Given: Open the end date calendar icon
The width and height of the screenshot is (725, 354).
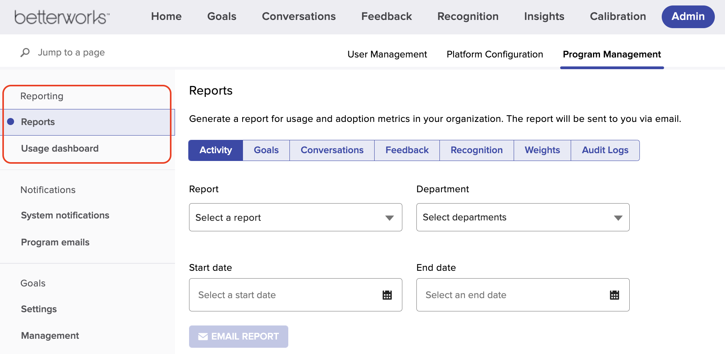Looking at the screenshot, I should 614,295.
